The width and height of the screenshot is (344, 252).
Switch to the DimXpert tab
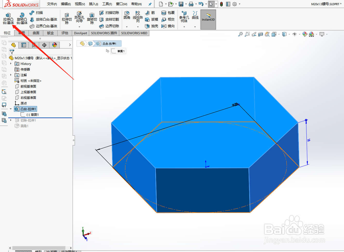point(81,33)
